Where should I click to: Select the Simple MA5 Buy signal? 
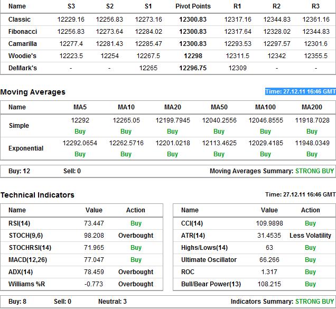click(x=80, y=132)
